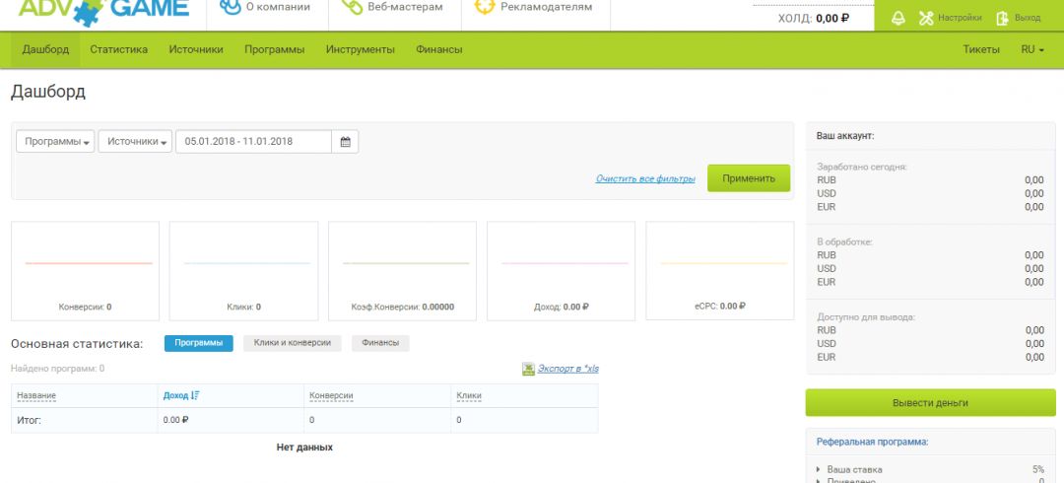Click the В обработке label
The image size is (1064, 483).
click(845, 241)
